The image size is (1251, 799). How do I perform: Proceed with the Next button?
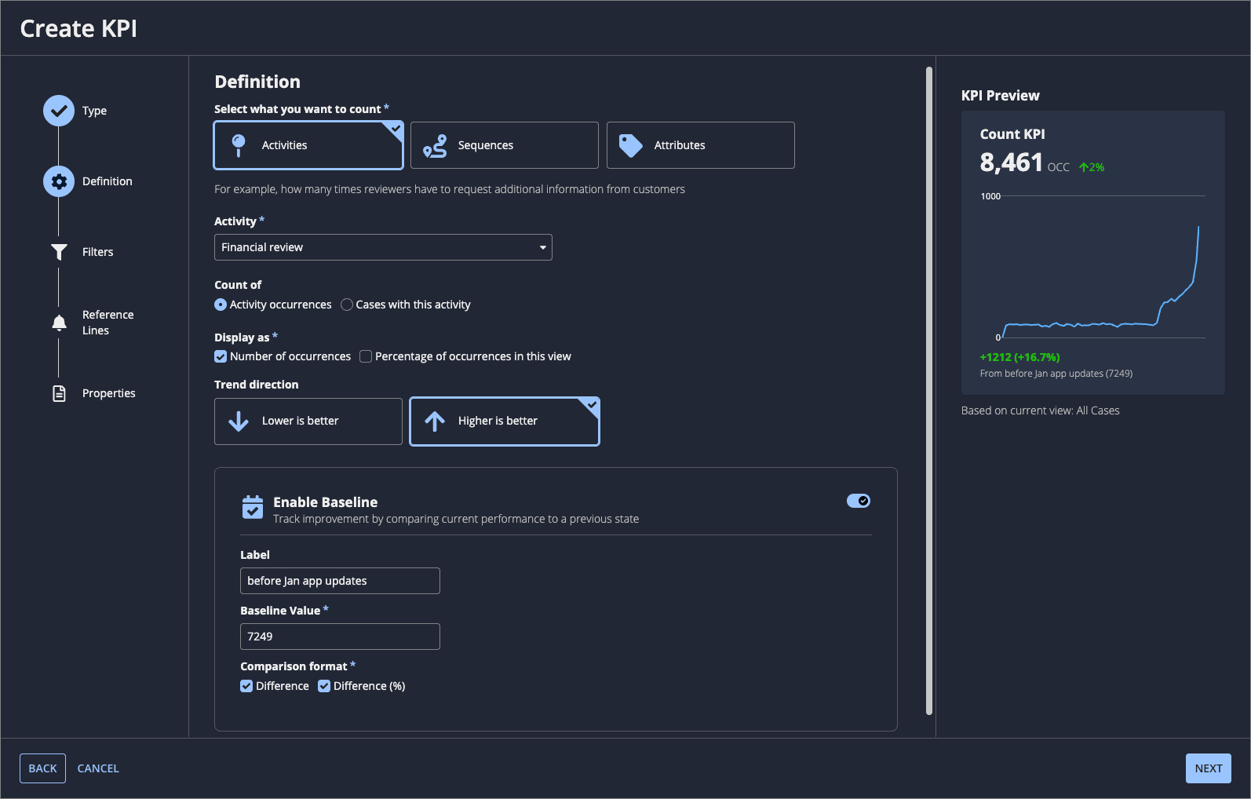point(1209,768)
